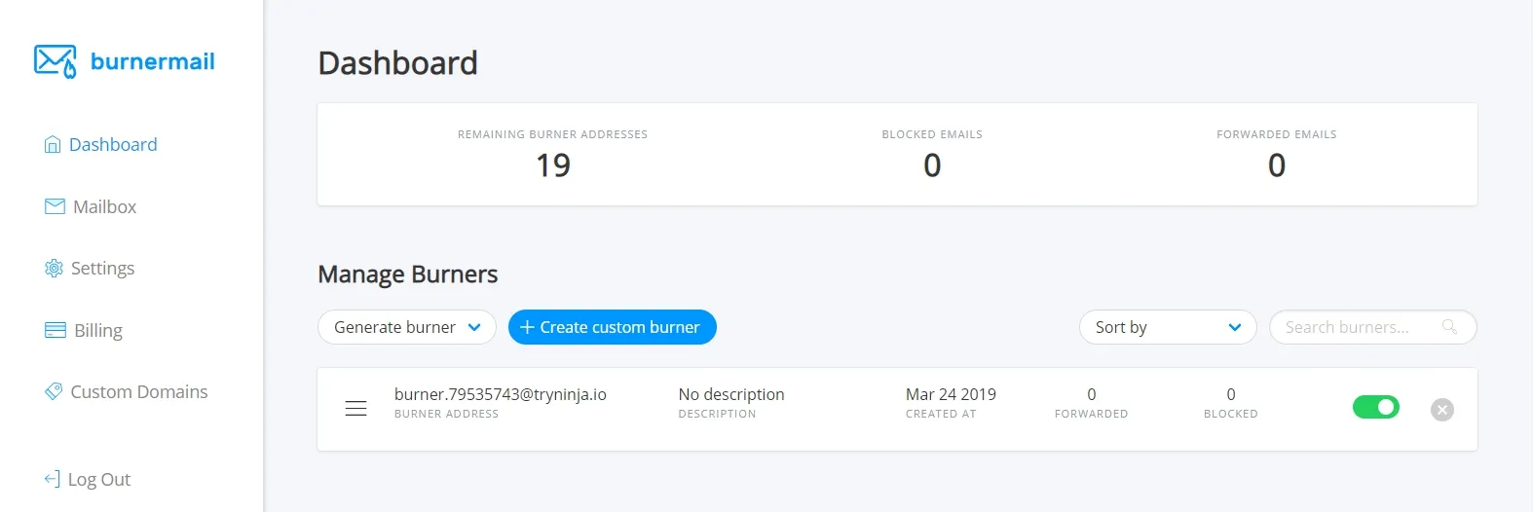Click the Forwarded Emails count value
The image size is (1533, 512).
click(1277, 165)
